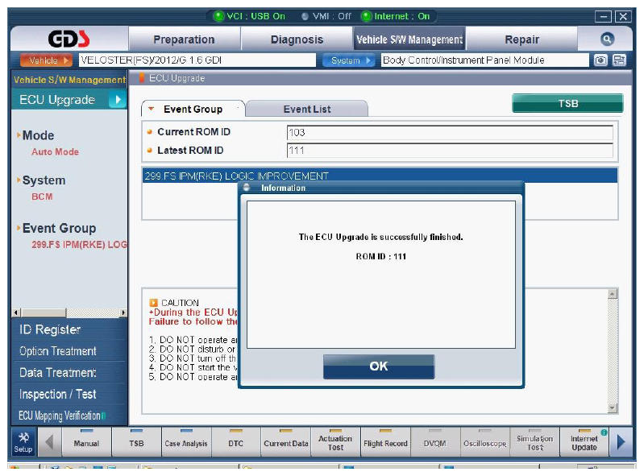Open Current Data in bottom toolbar
Image resolution: width=644 pixels, height=476 pixels.
click(x=286, y=442)
